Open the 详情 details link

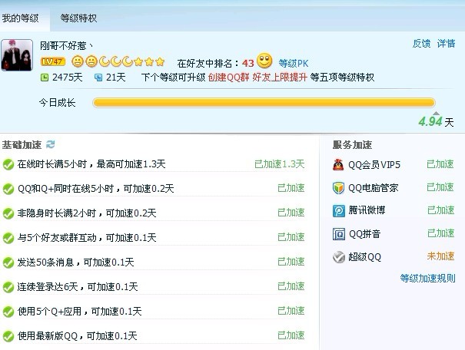pyautogui.click(x=446, y=44)
